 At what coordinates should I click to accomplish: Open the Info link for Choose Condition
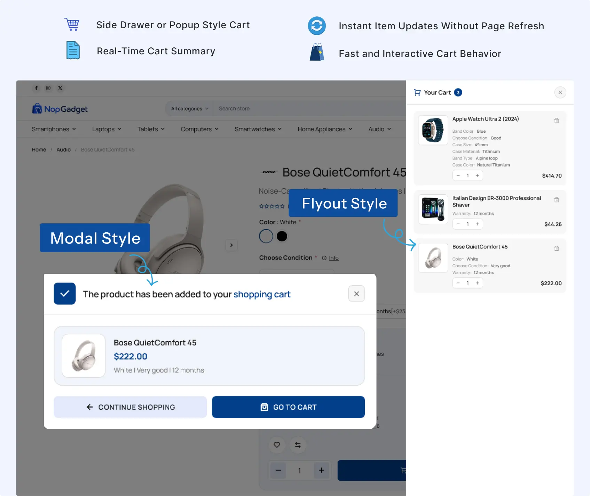tap(334, 258)
